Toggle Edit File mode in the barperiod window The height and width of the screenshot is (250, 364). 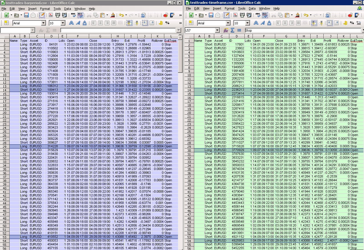tap(42, 15)
